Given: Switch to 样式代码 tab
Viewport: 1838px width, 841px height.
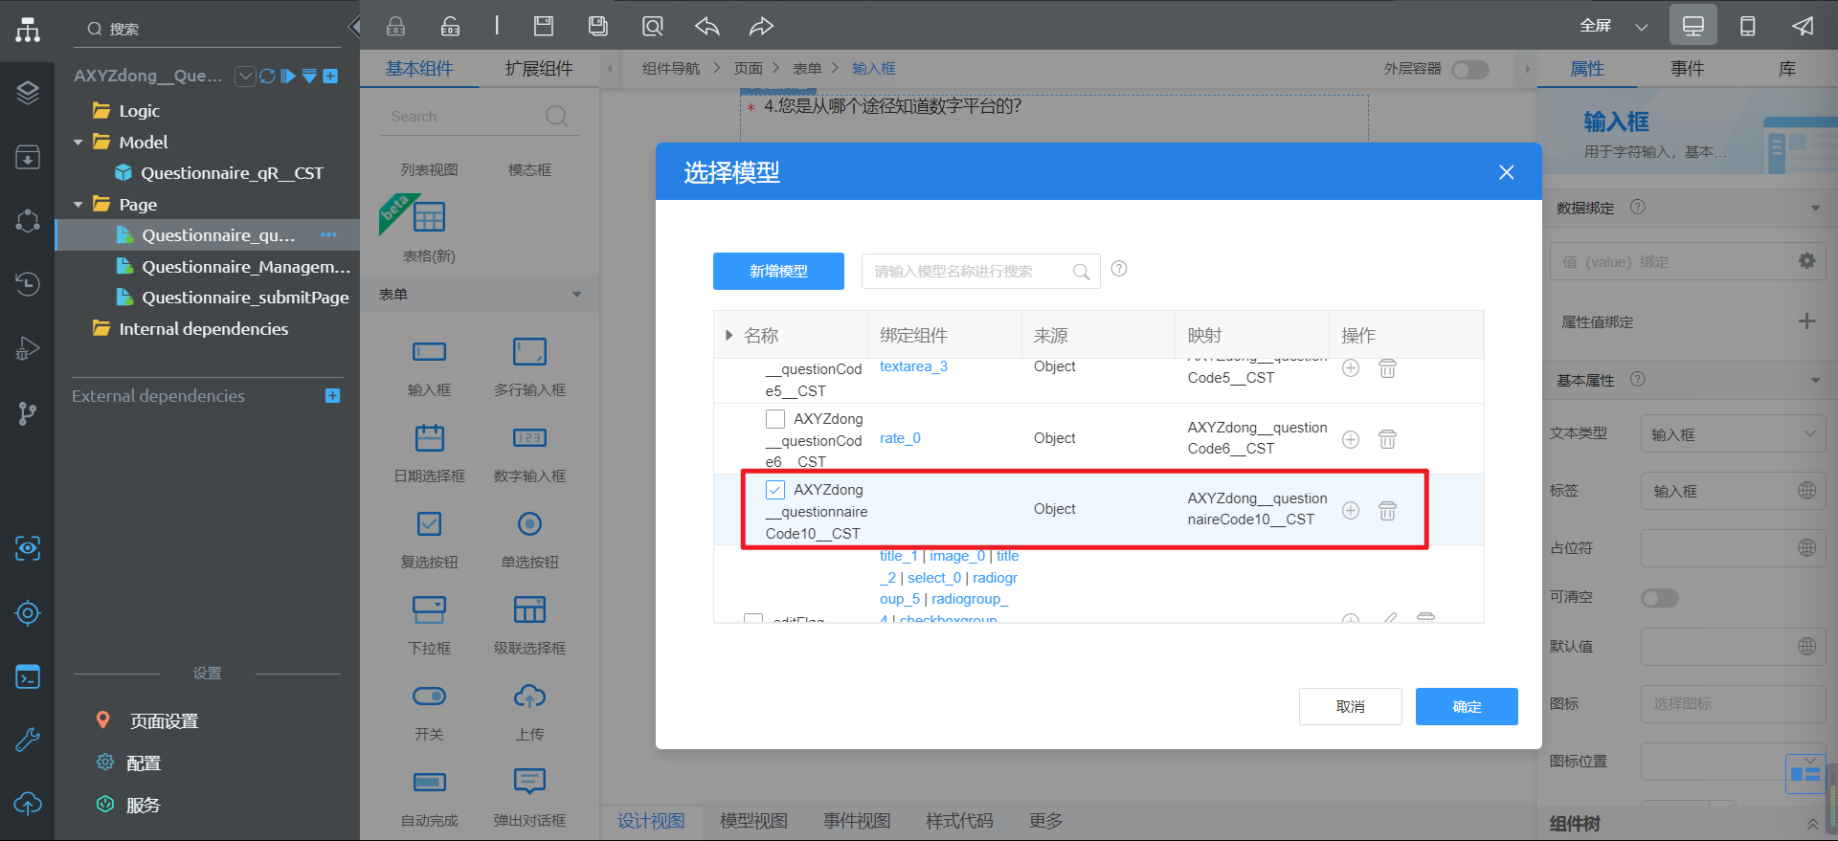Looking at the screenshot, I should tap(959, 821).
